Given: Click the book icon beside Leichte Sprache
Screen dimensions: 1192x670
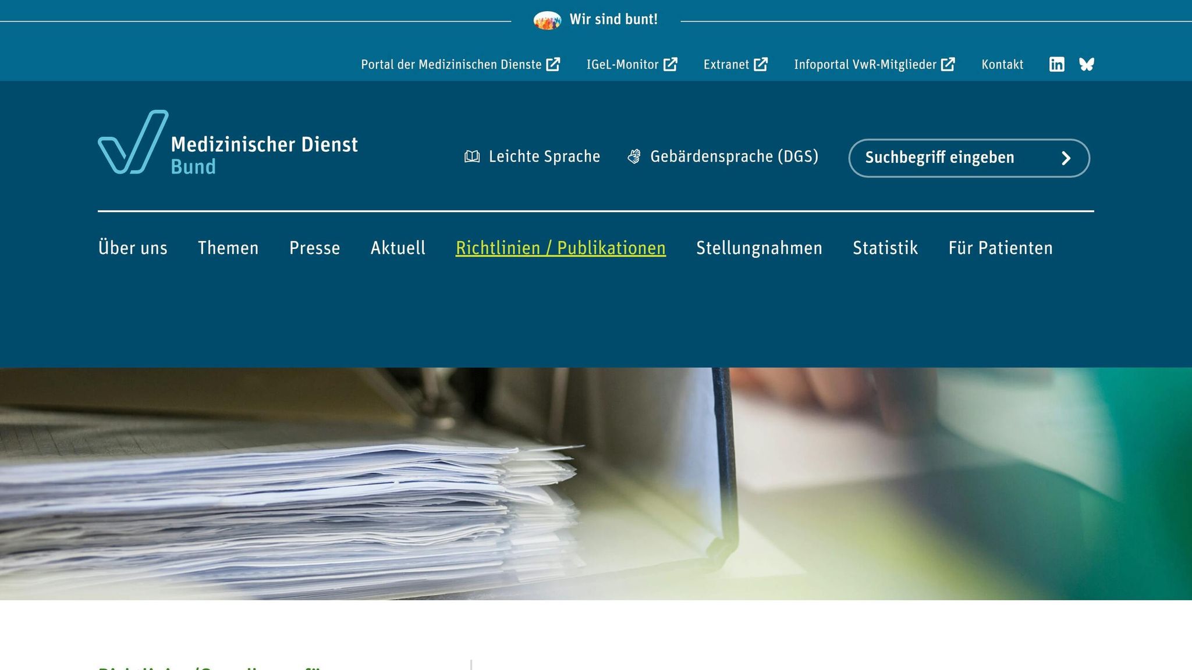Looking at the screenshot, I should point(472,156).
